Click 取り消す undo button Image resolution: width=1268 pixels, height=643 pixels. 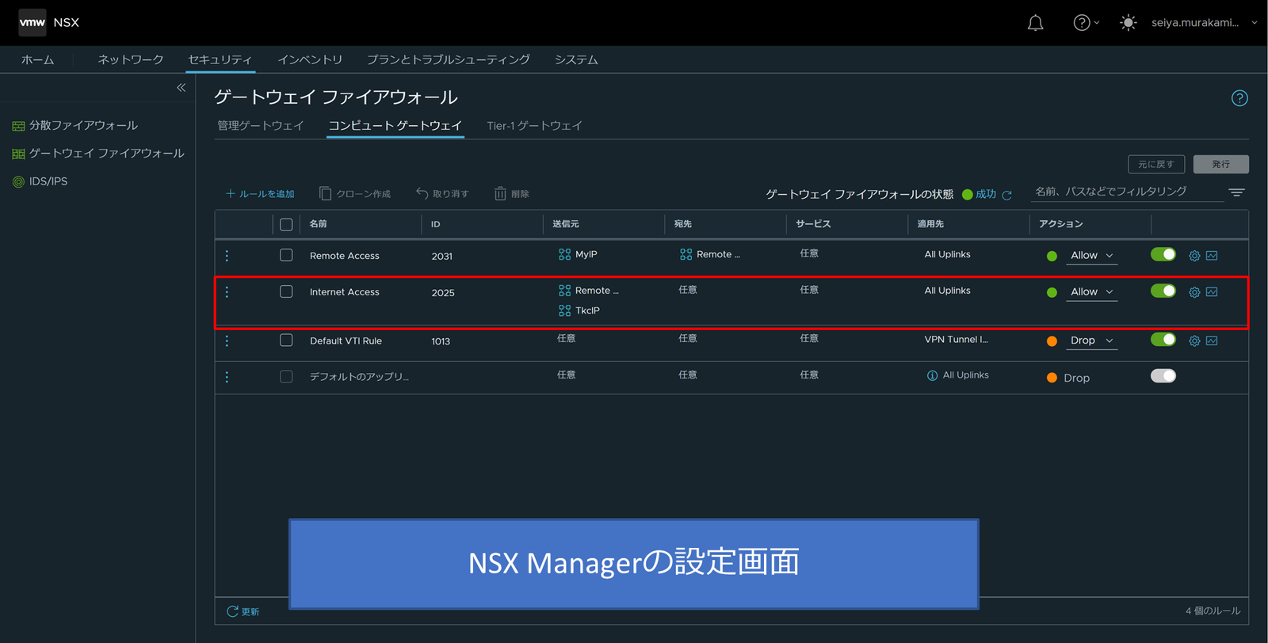[x=442, y=194]
